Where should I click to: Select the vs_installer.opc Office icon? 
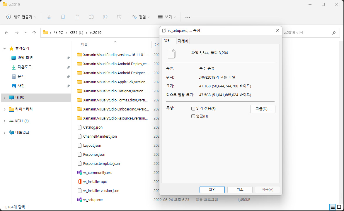(x=80, y=181)
